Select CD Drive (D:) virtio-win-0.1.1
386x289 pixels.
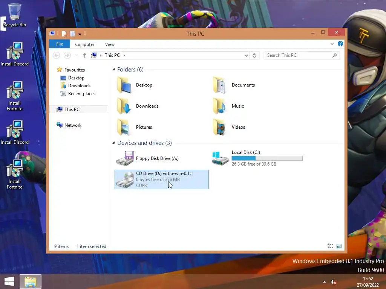pyautogui.click(x=162, y=179)
